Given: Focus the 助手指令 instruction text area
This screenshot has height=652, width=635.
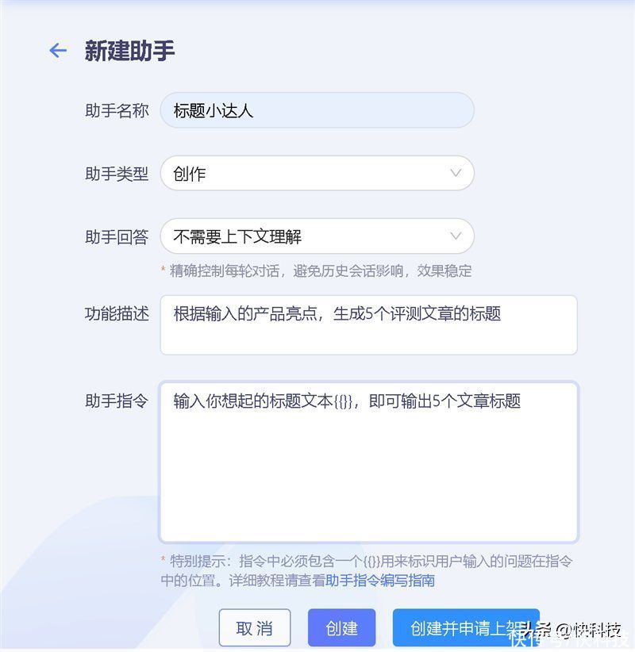Looking at the screenshot, I should point(368,462).
